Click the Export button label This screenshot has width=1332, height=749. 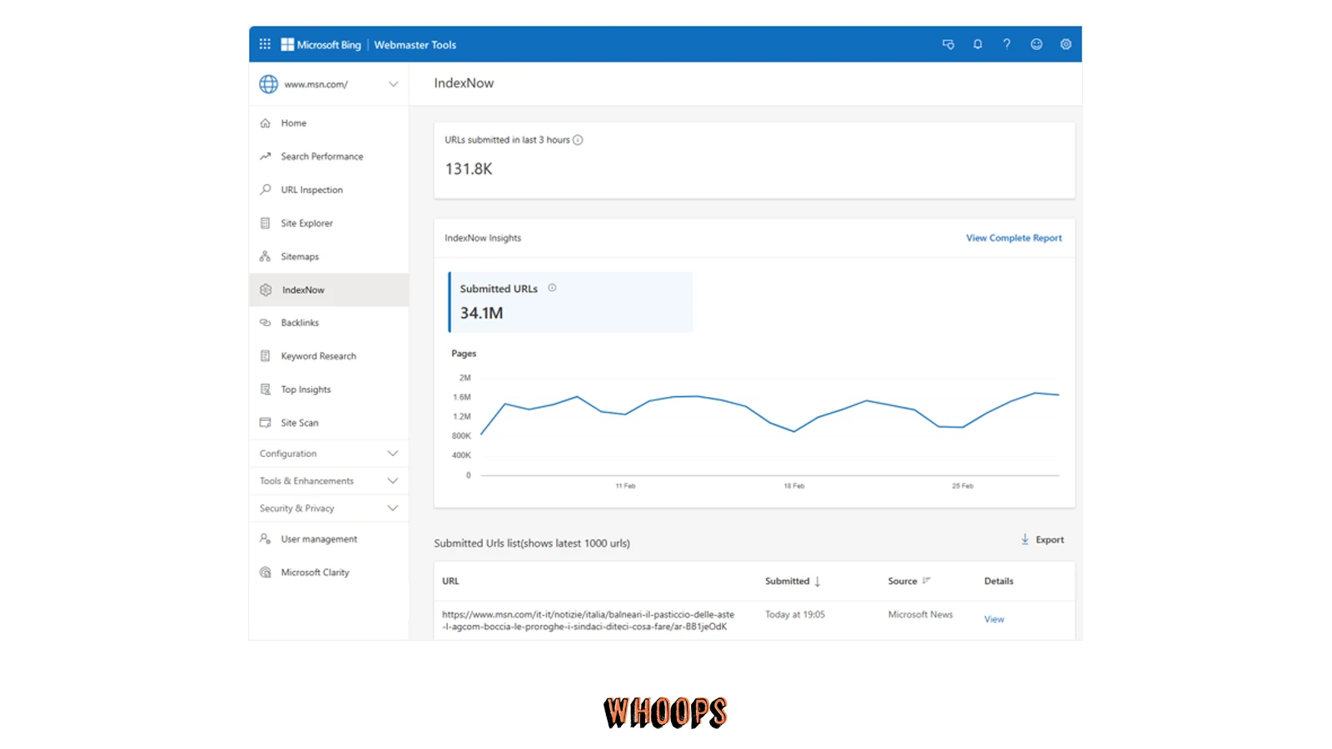[x=1050, y=540]
